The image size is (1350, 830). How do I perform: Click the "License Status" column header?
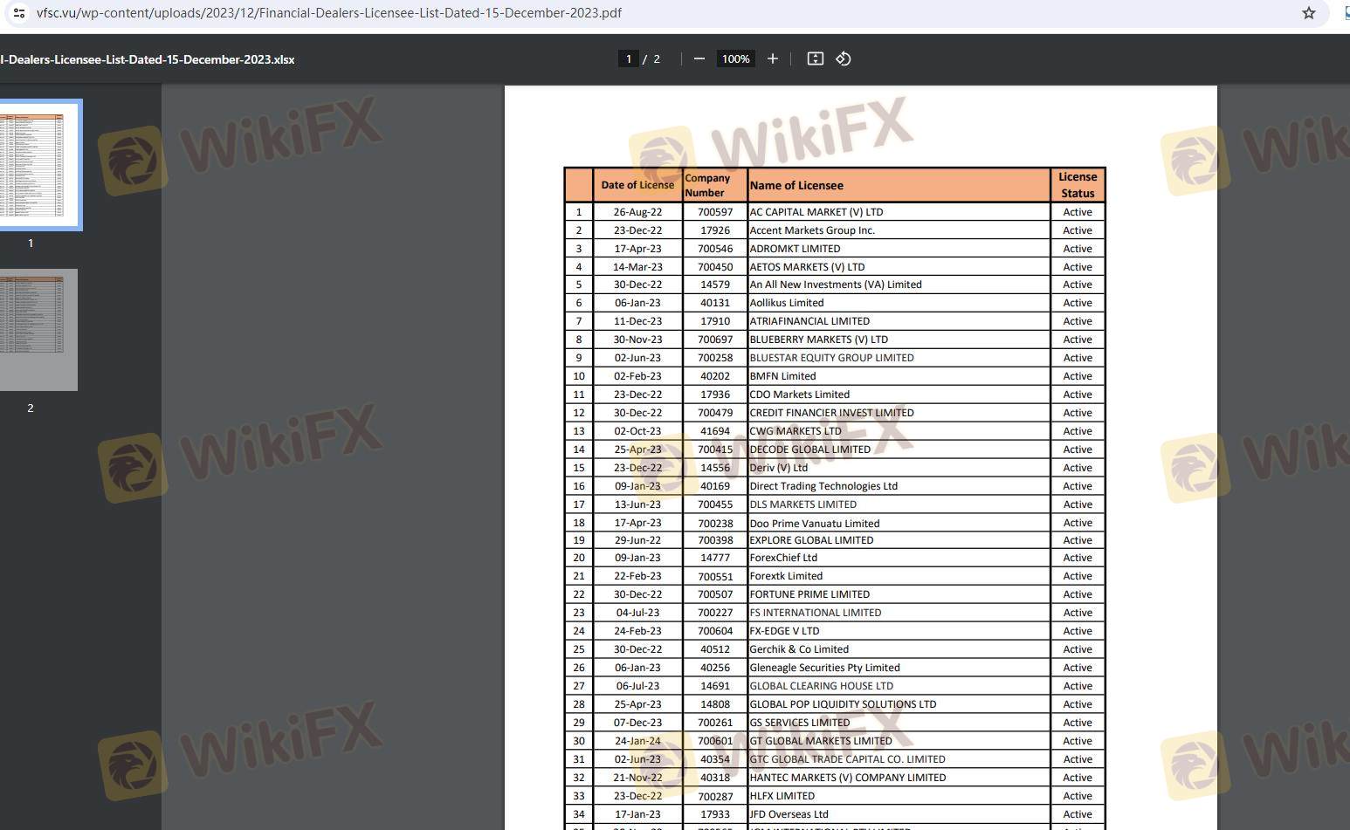click(1078, 185)
